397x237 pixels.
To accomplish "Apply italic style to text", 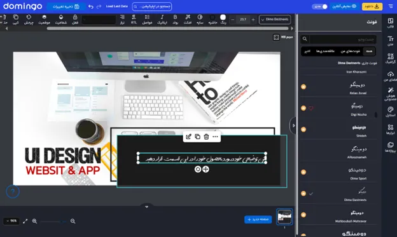I will coord(162,20).
